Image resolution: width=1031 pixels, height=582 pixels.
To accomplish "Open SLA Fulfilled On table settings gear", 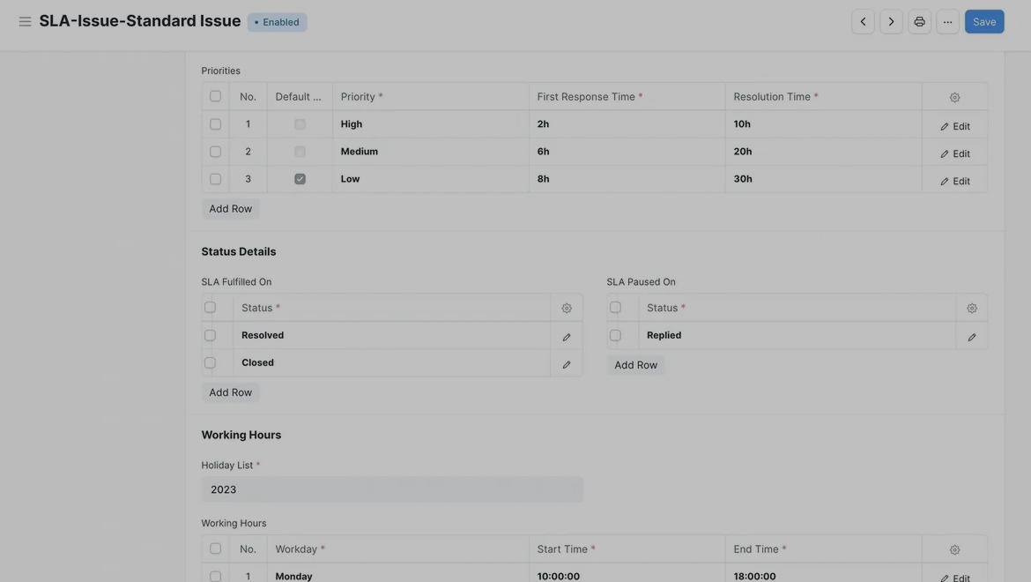I will [x=567, y=308].
